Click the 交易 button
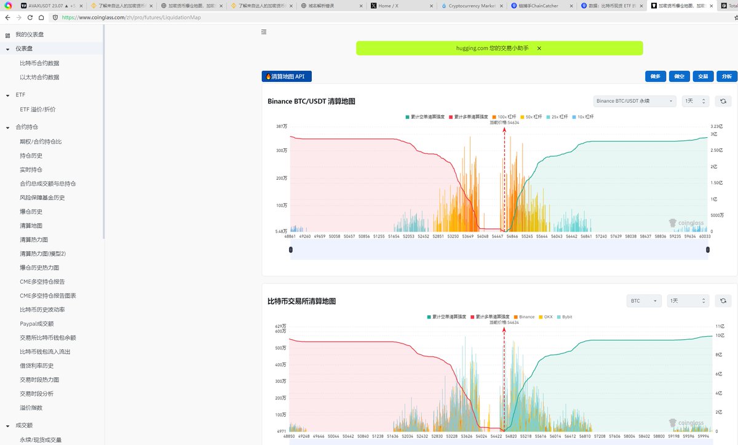The height and width of the screenshot is (445, 738). [702, 76]
